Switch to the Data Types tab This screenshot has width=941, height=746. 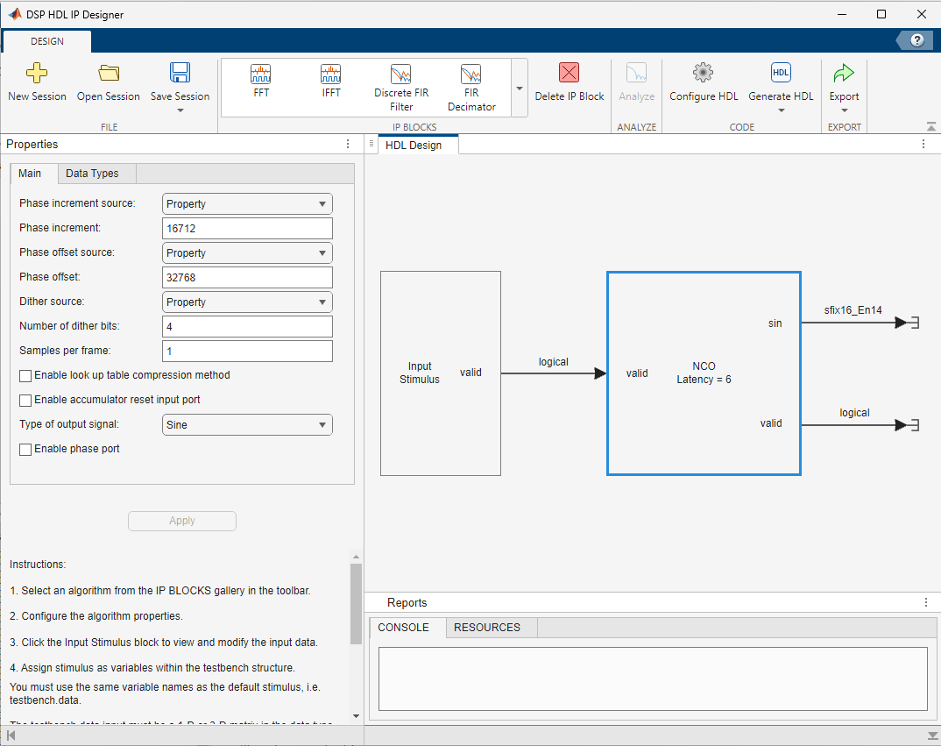[96, 173]
